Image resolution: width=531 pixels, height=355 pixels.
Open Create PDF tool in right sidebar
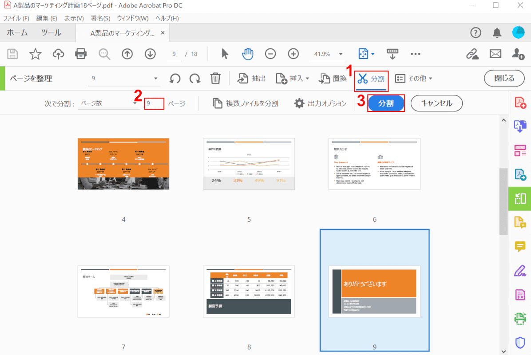520,103
